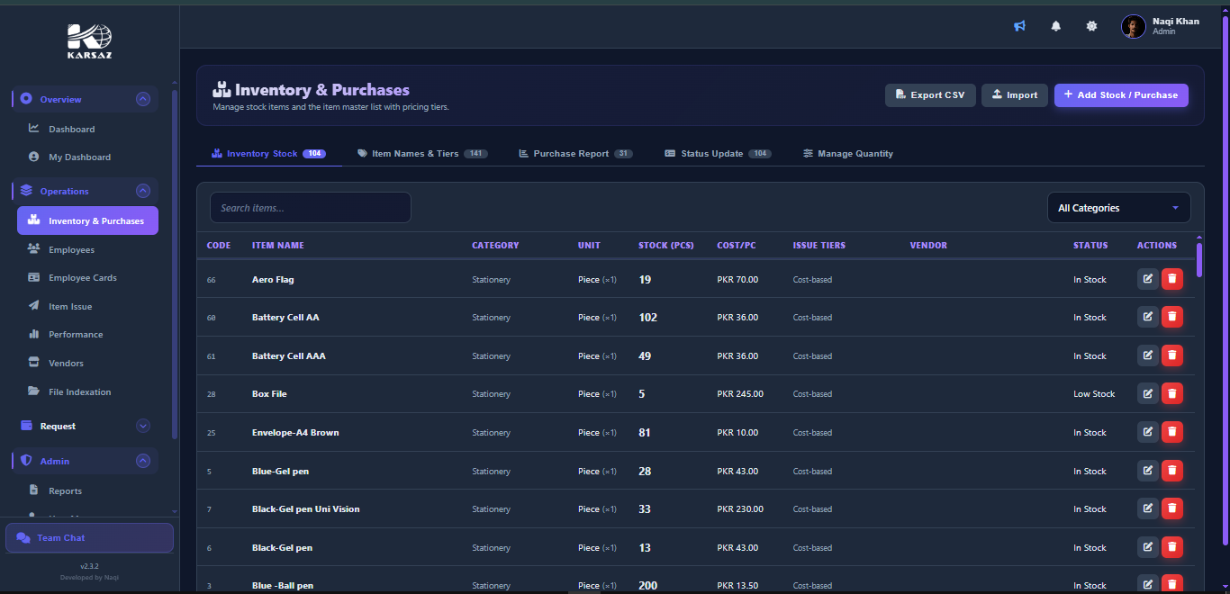Delete the Black-Gel pen item priced PKR 43.00

[1171, 547]
